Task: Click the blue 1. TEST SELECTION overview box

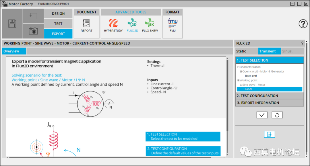Action: [x=183, y=136]
